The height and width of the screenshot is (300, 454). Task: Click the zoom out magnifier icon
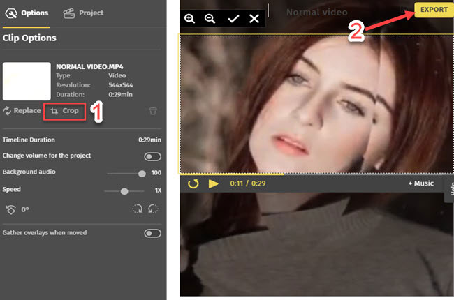(x=210, y=19)
